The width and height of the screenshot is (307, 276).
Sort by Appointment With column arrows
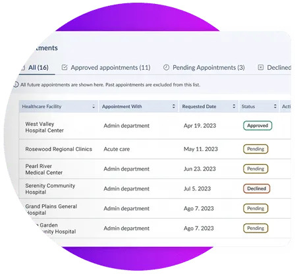click(174, 107)
